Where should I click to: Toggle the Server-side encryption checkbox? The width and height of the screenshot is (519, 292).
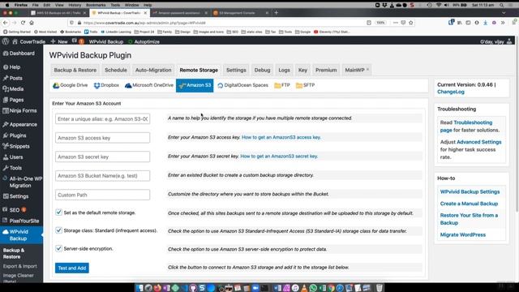point(58,248)
